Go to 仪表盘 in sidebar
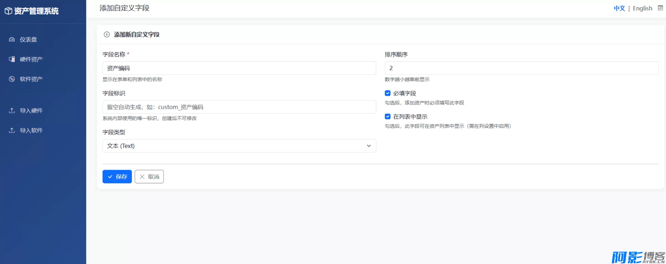The height and width of the screenshot is (264, 666). tap(28, 40)
